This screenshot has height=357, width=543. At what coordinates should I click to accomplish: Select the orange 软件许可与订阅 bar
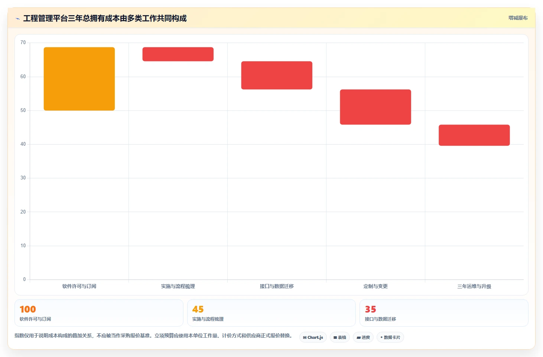coord(79,79)
